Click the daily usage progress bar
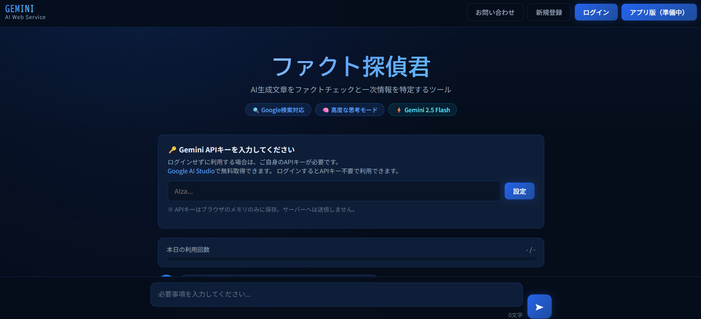This screenshot has height=319, width=701. pyautogui.click(x=350, y=258)
